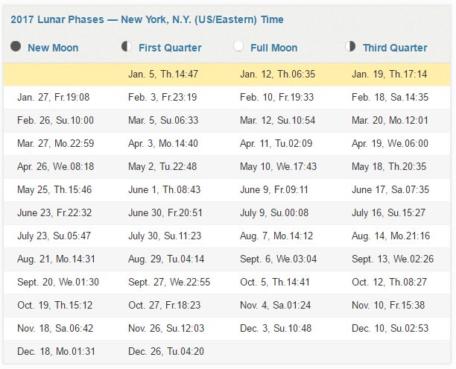The height and width of the screenshot is (369, 456).
Task: Click the Full Moon white circle icon
Action: 238,46
